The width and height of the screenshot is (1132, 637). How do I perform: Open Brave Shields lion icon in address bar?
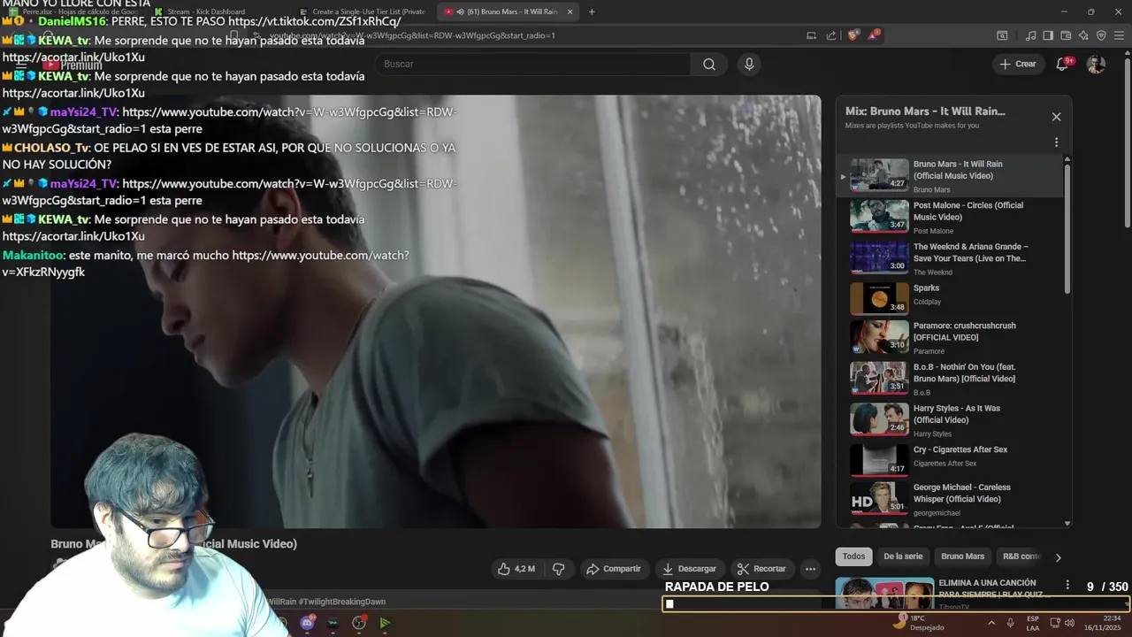coord(853,35)
